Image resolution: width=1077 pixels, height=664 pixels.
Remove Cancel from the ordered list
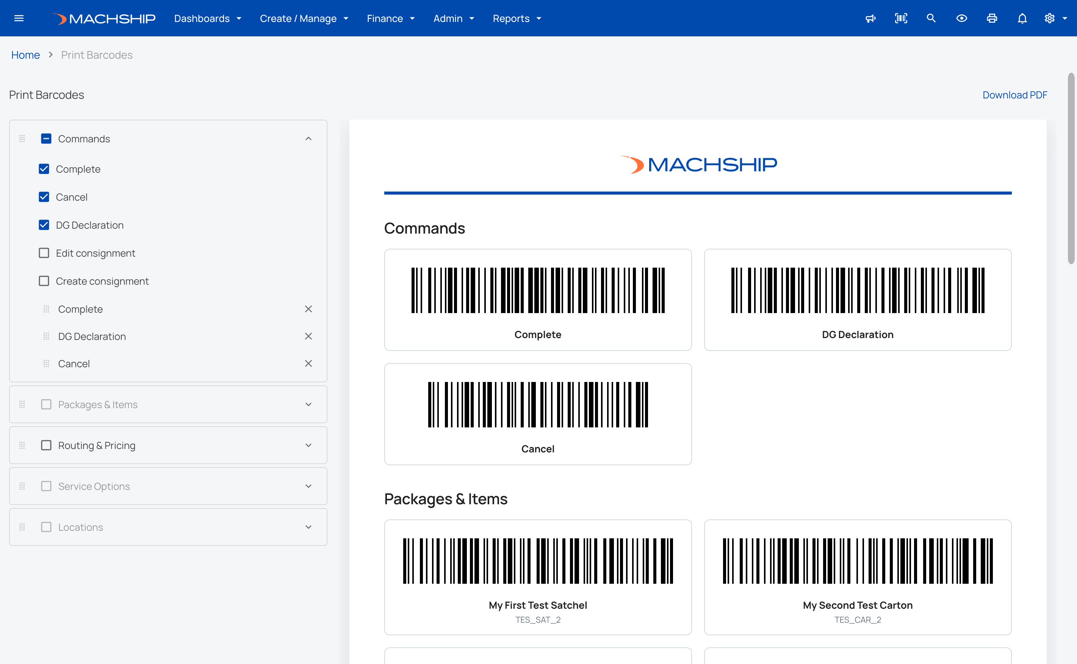pos(308,364)
